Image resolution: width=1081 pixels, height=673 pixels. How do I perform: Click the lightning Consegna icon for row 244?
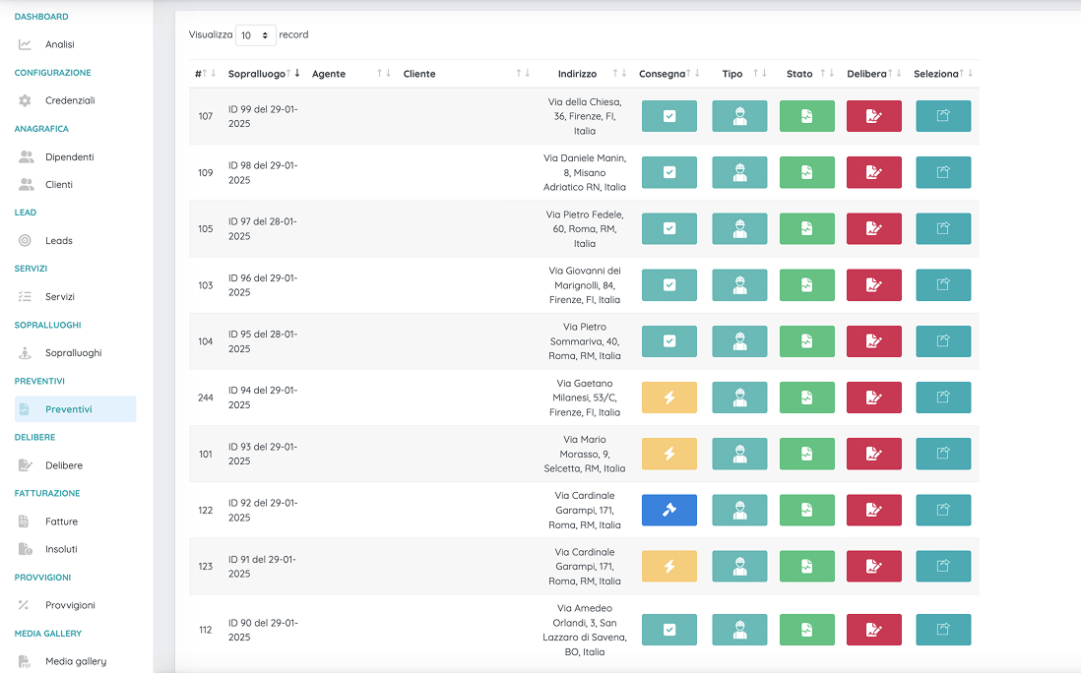668,398
